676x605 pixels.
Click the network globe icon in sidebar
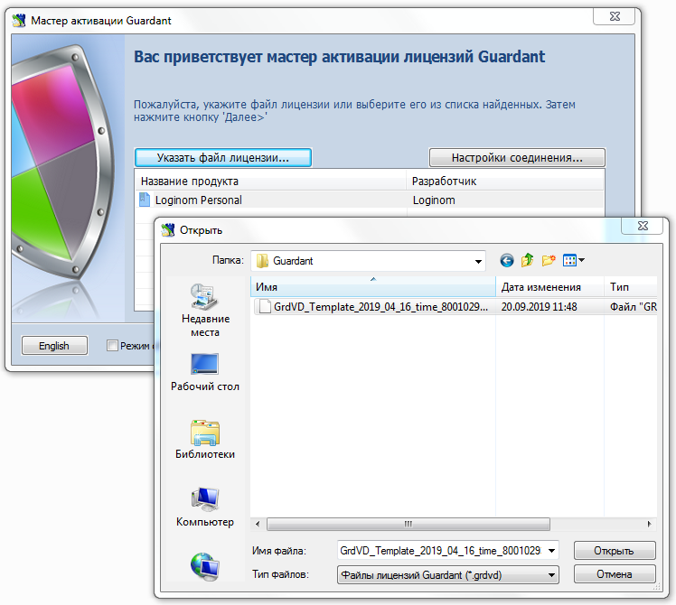tap(204, 565)
